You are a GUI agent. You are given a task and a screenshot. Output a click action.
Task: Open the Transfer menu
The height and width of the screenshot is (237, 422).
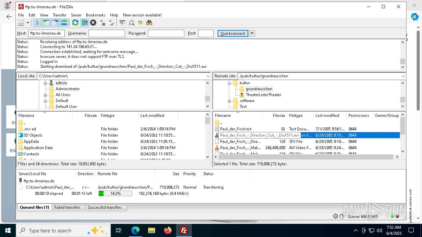(x=60, y=15)
